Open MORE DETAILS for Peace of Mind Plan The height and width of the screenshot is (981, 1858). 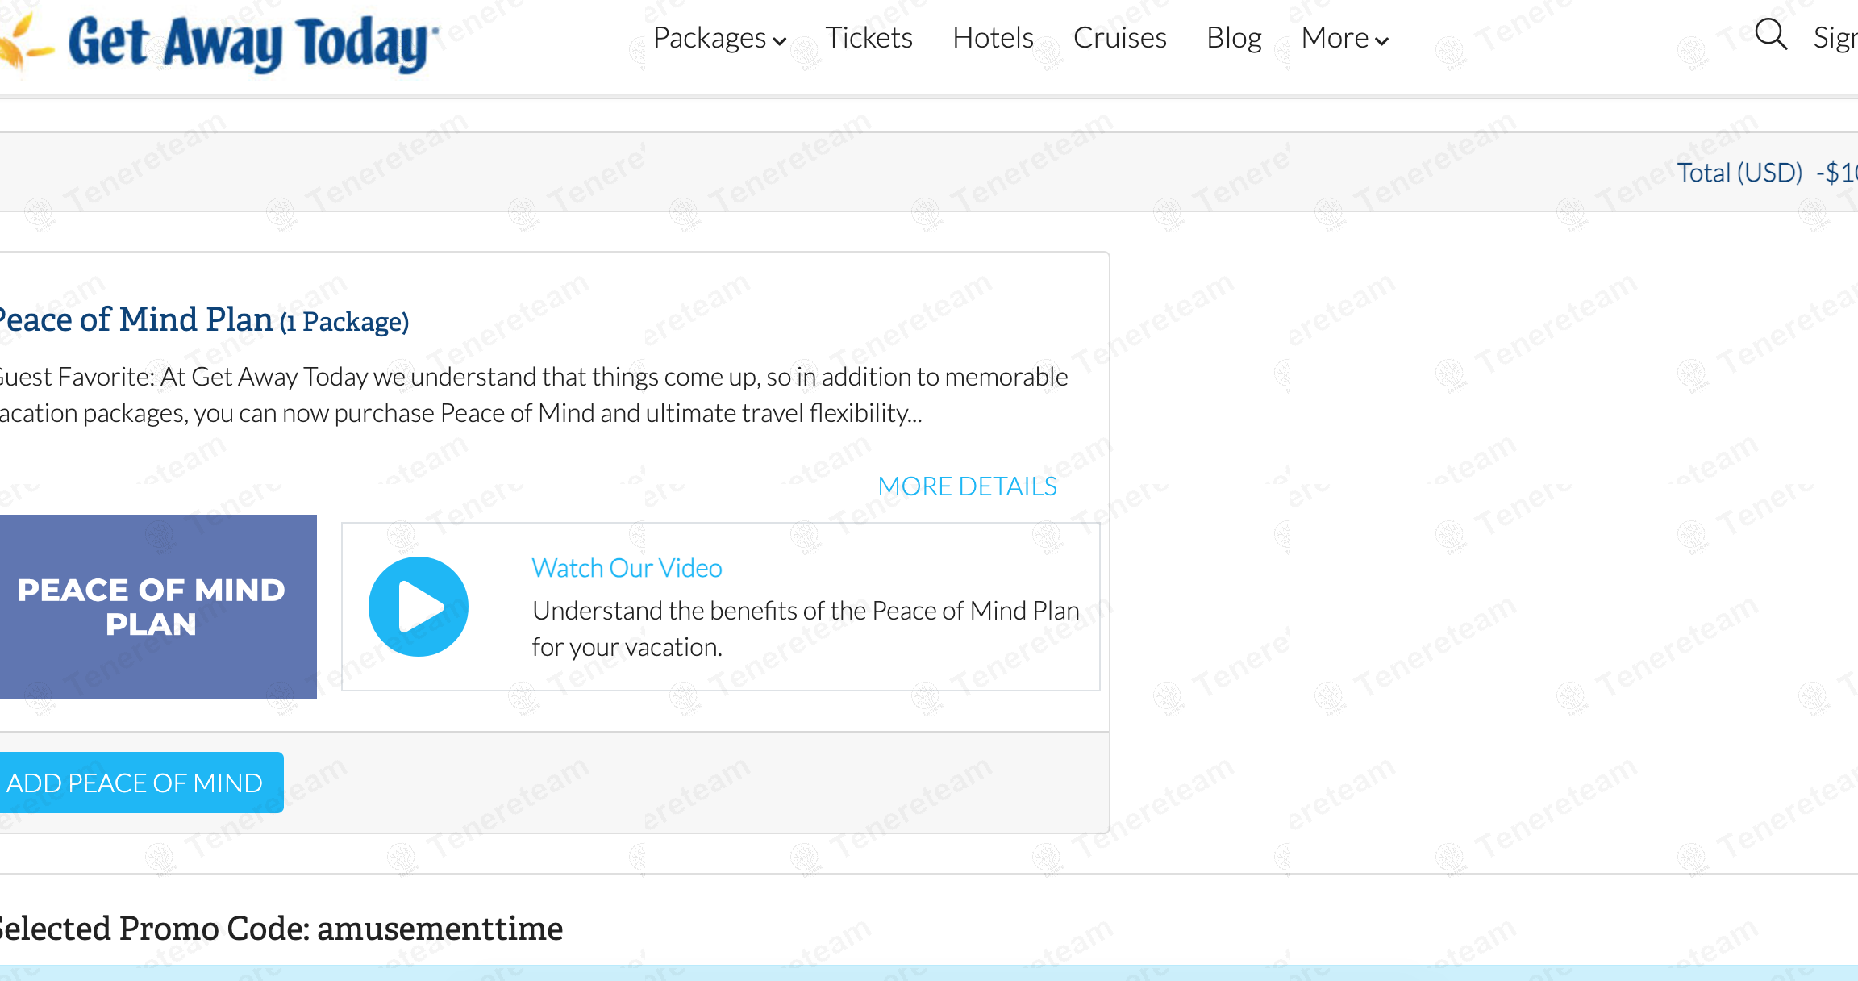coord(968,486)
